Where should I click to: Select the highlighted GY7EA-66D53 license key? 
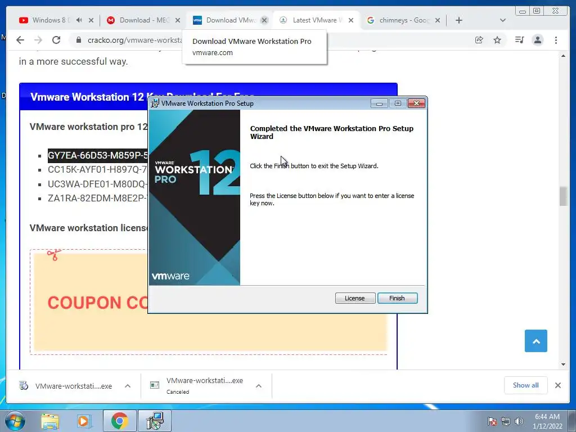click(x=97, y=155)
